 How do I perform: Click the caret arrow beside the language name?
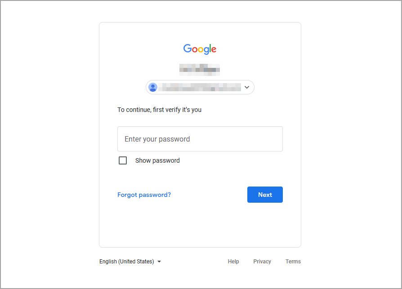(159, 262)
